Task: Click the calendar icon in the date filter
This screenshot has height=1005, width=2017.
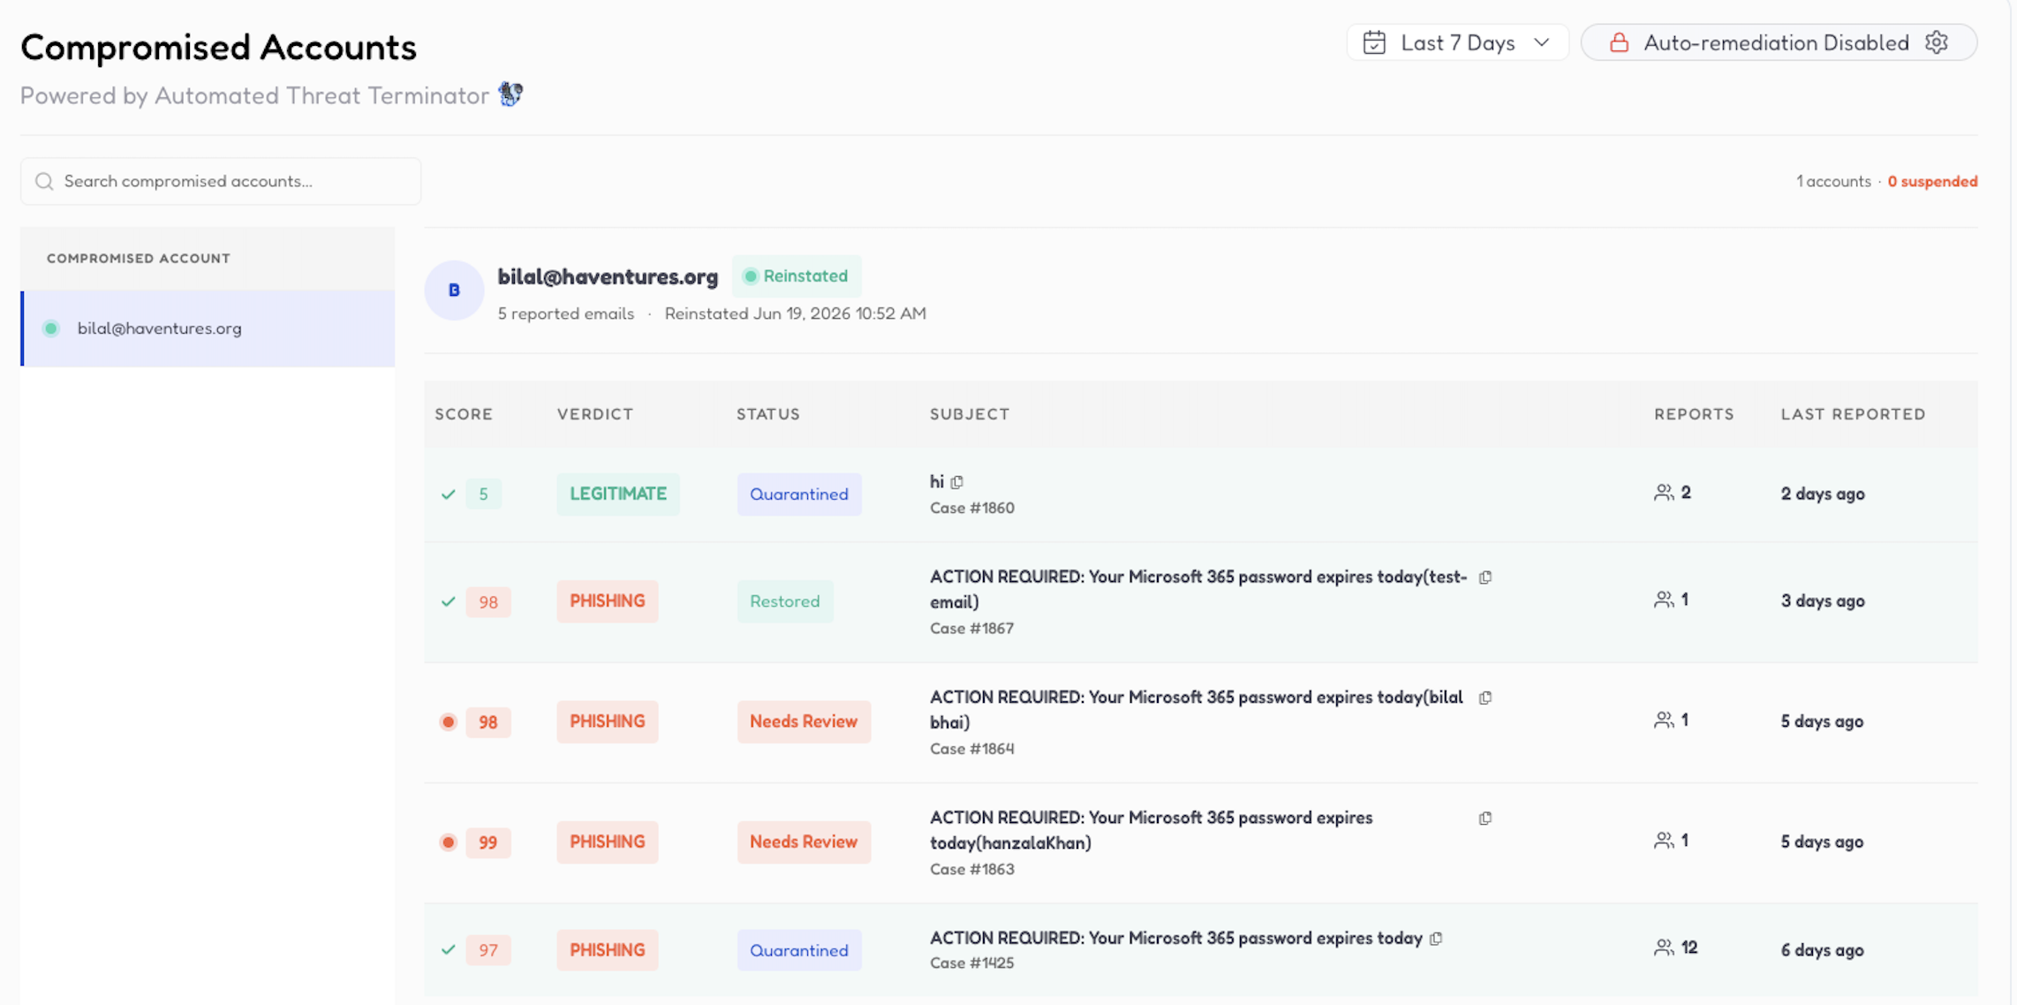Action: 1374,42
